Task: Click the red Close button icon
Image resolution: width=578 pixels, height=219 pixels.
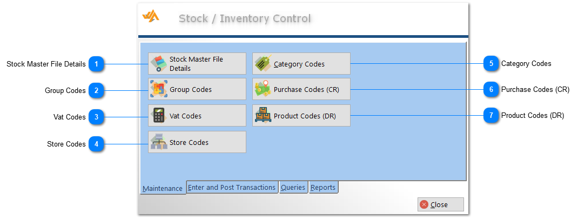Action: point(424,204)
